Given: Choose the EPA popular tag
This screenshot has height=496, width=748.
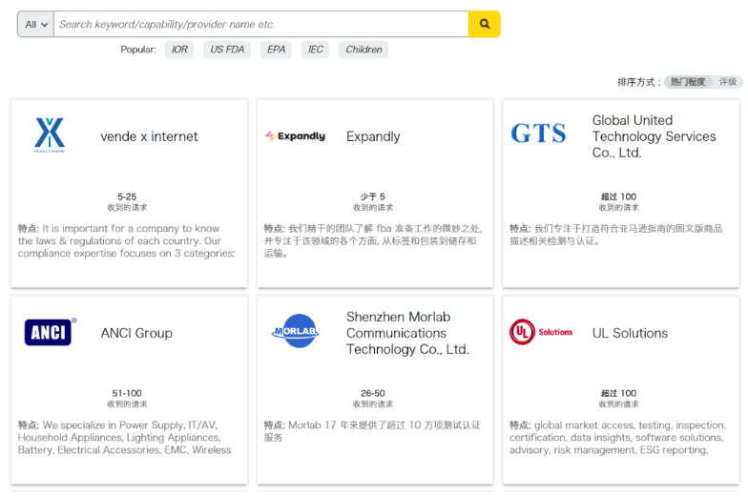Looking at the screenshot, I should pyautogui.click(x=276, y=50).
